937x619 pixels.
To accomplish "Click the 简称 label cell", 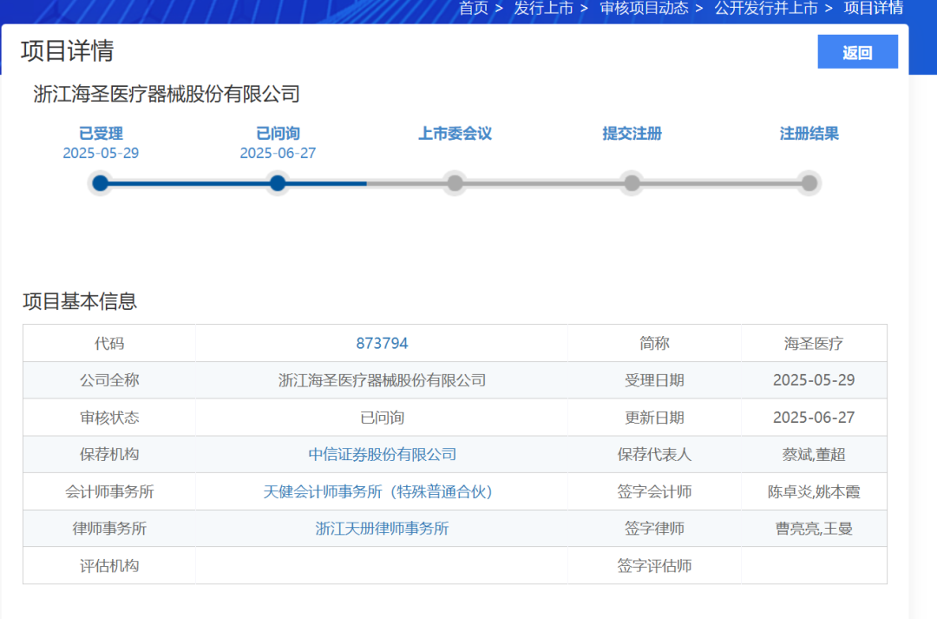I will 654,343.
